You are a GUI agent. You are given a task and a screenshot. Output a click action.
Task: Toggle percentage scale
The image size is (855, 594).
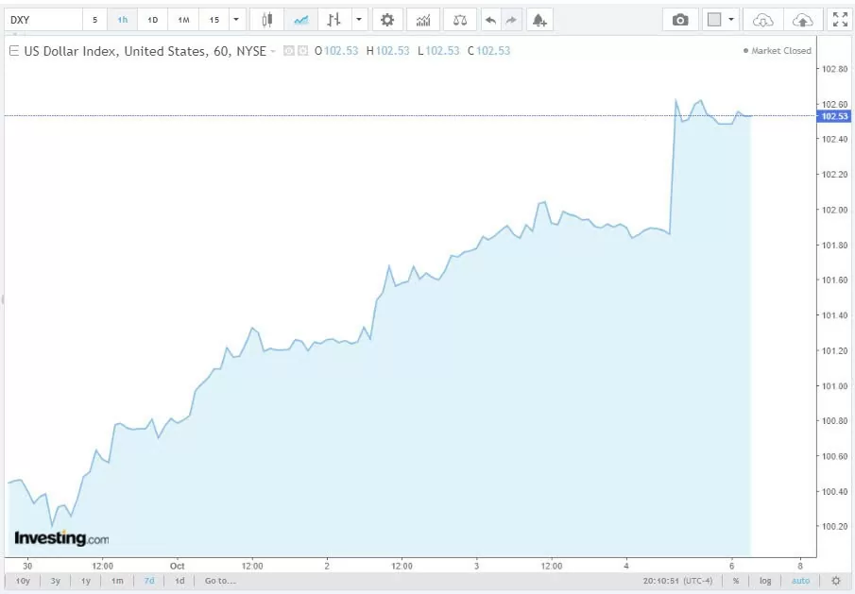[735, 581]
